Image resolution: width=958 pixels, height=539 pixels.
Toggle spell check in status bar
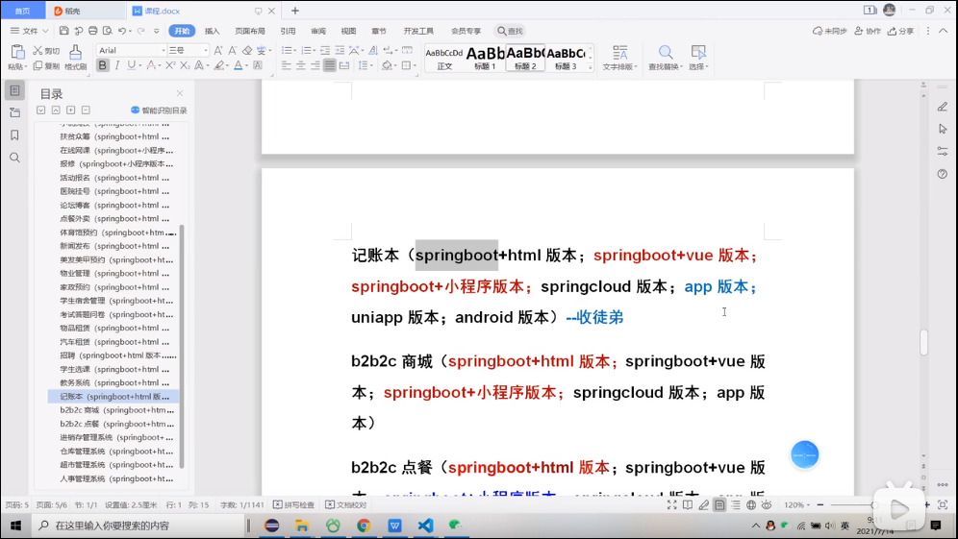(x=294, y=504)
